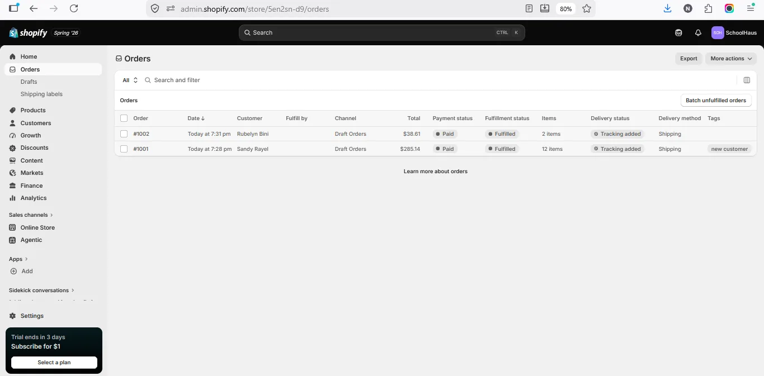Open Drafts in the sidebar

(29, 82)
